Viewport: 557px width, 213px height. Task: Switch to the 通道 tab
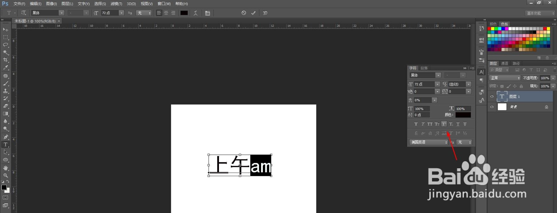504,63
